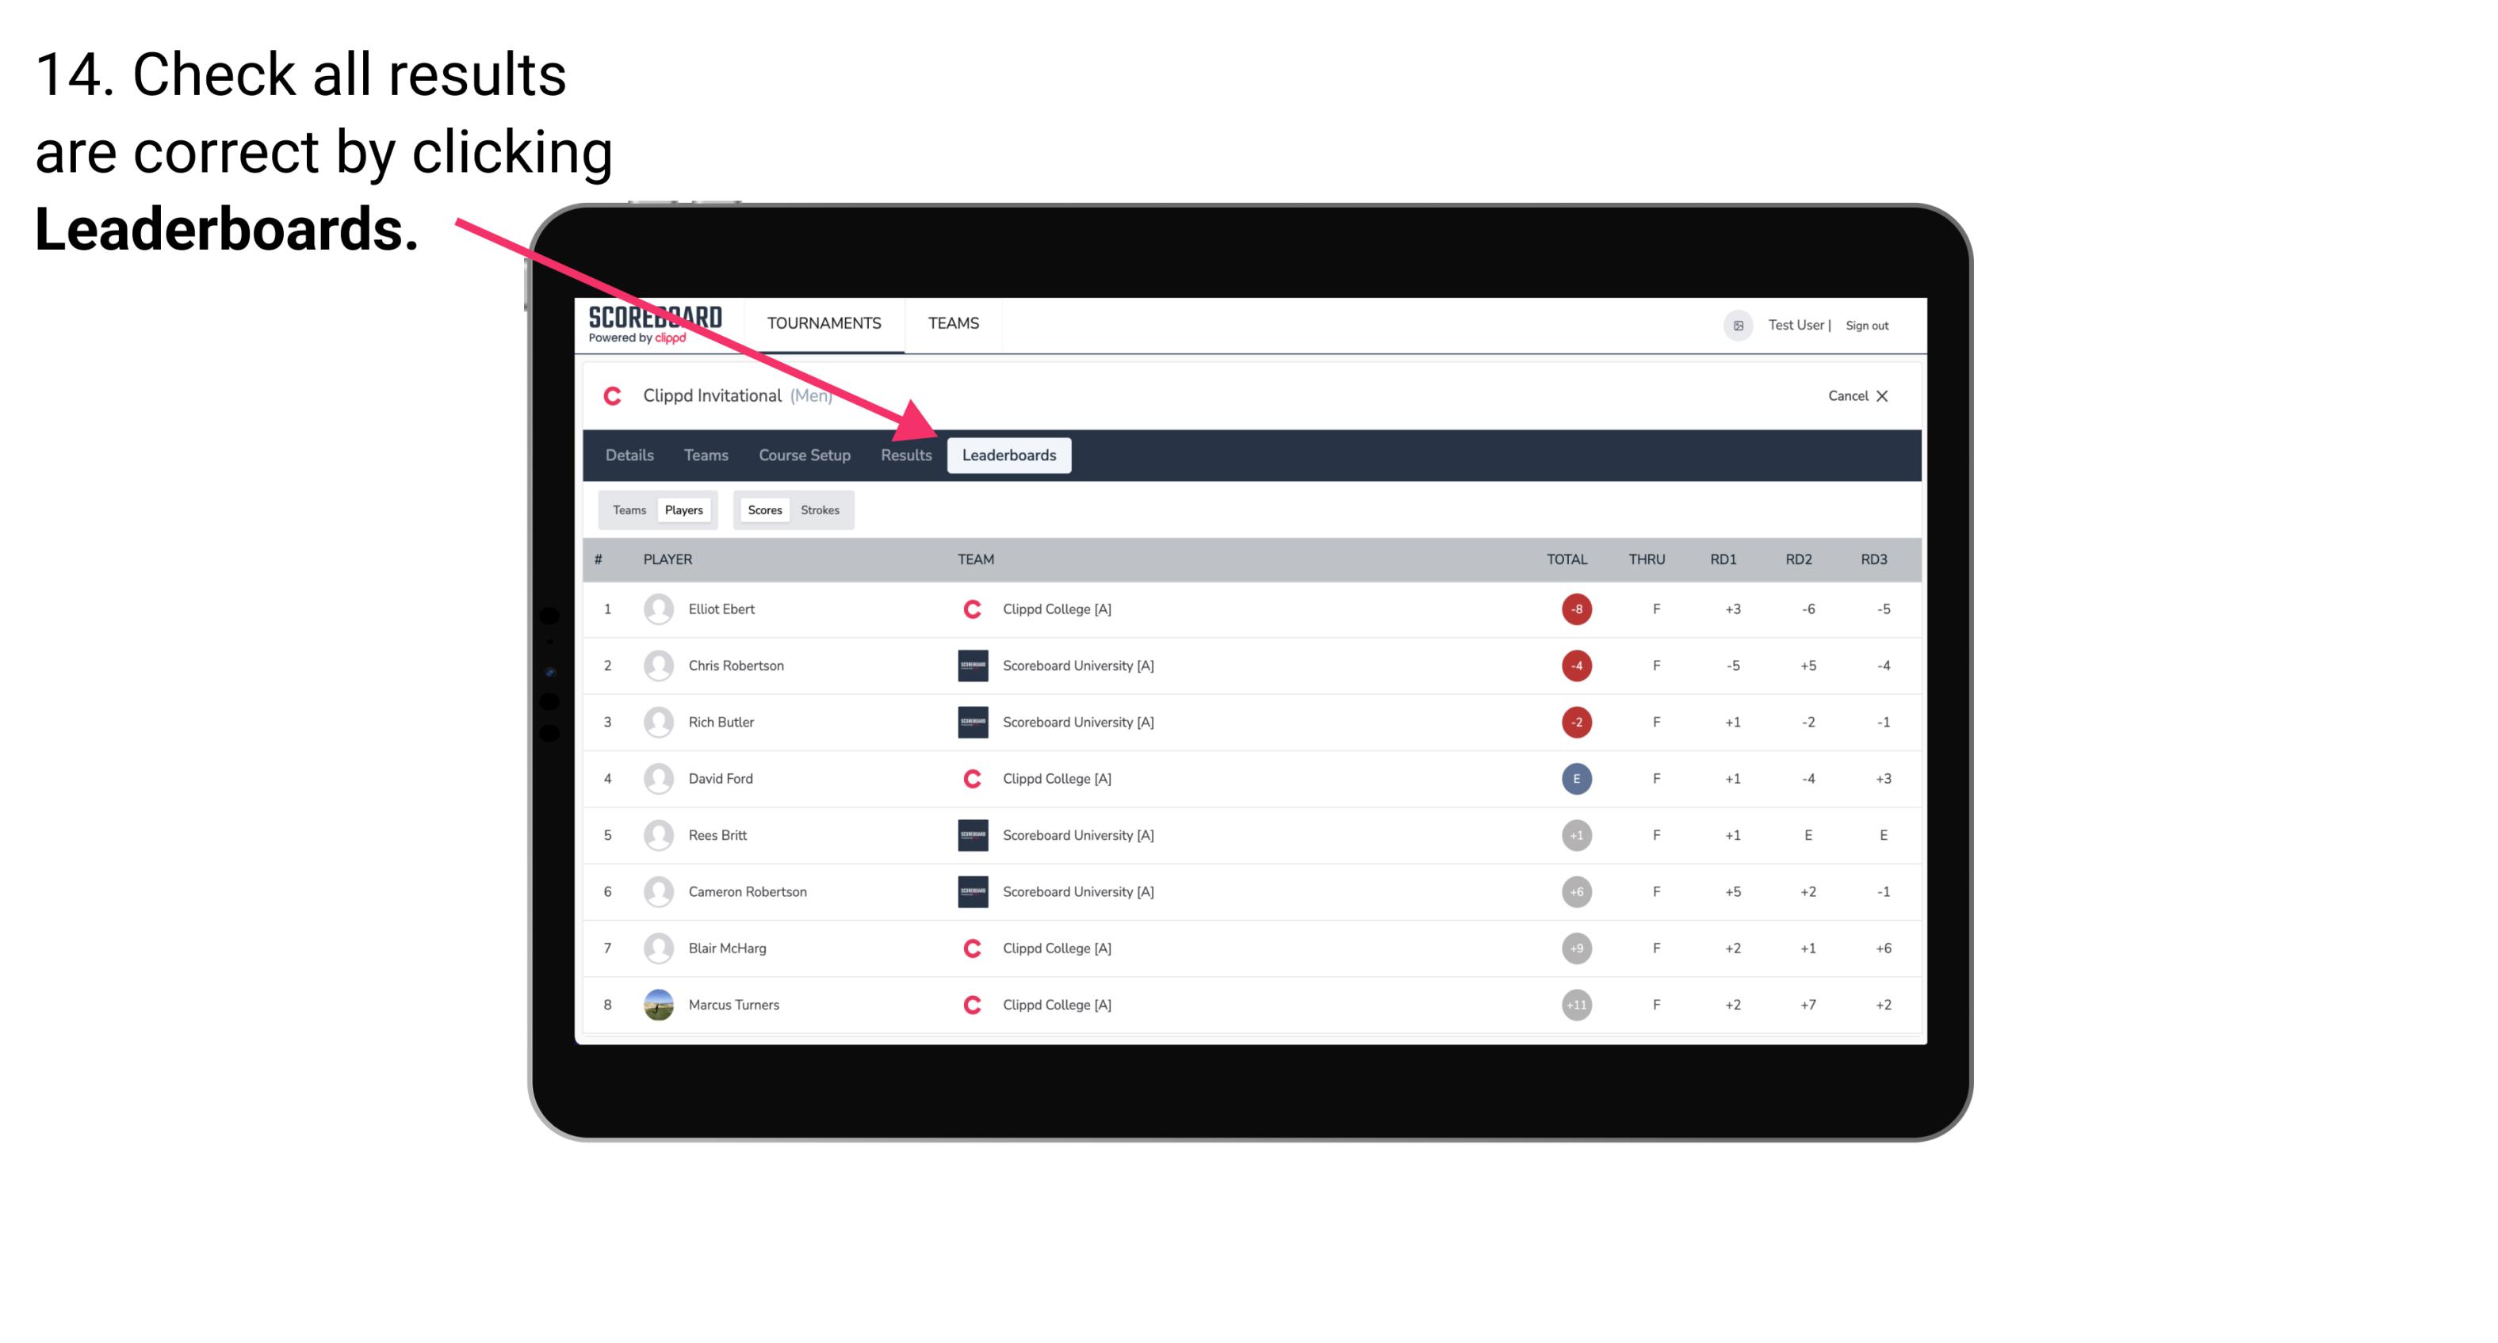Toggle the Strokes filter button
Screen dimensions: 2498x1343
822,509
